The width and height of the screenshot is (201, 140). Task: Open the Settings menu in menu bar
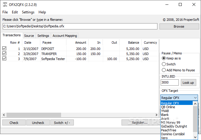[x=28, y=12]
